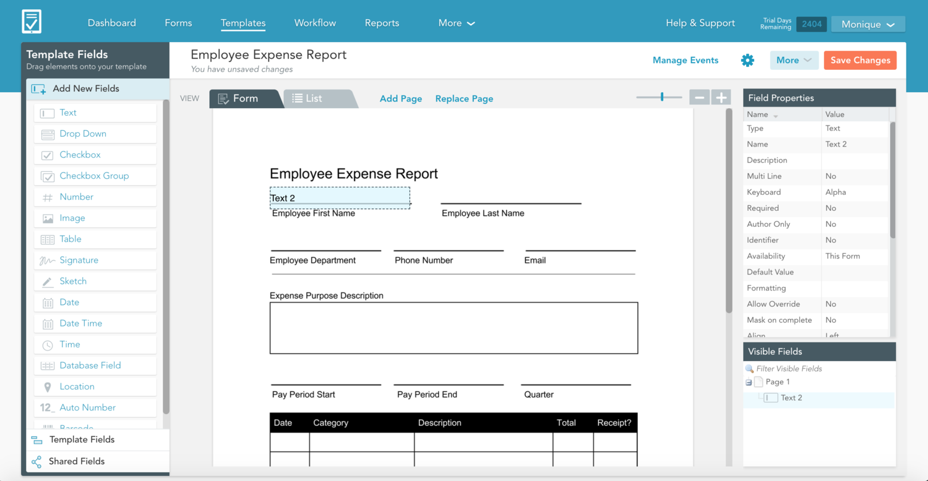Open the Monique user dropdown
This screenshot has height=481, width=928.
click(868, 24)
